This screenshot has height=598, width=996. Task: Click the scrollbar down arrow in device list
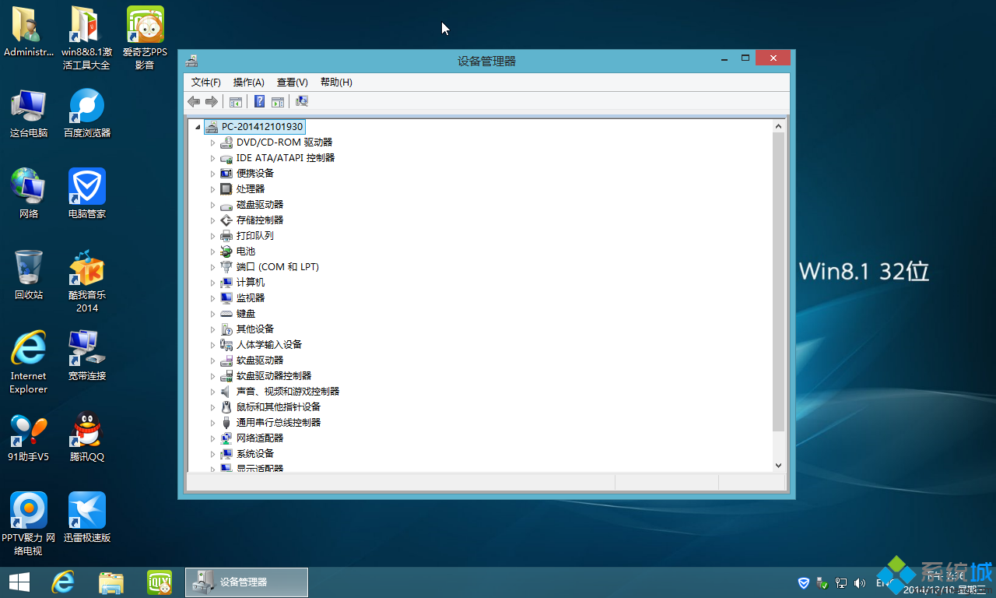click(x=778, y=465)
